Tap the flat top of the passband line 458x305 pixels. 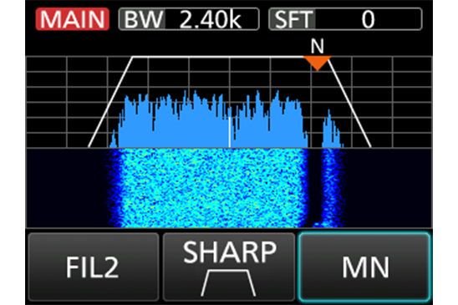[x=218, y=57]
